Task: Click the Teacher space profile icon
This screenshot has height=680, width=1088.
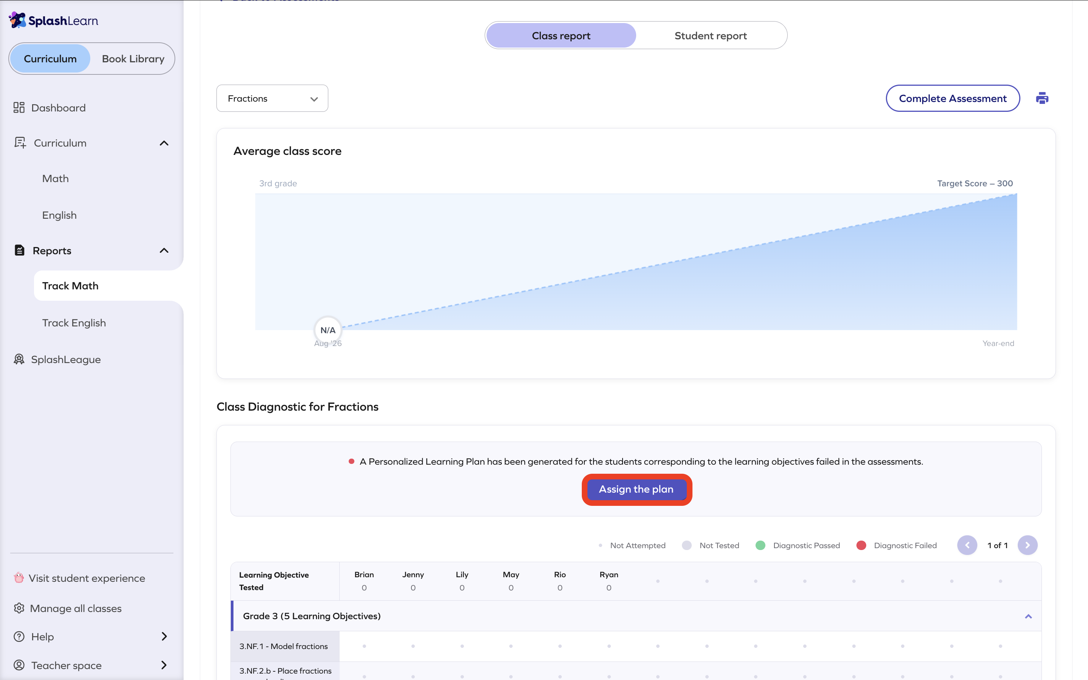Action: pyautogui.click(x=19, y=665)
